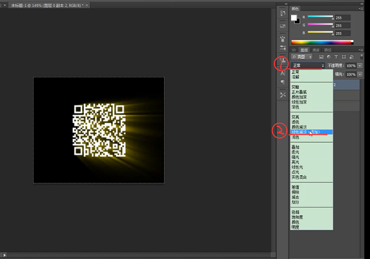Filter layers by adjustment layer icon

pos(329,57)
